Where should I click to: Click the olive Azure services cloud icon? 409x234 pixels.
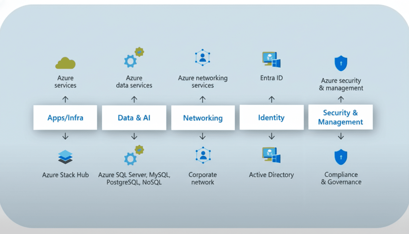65,63
